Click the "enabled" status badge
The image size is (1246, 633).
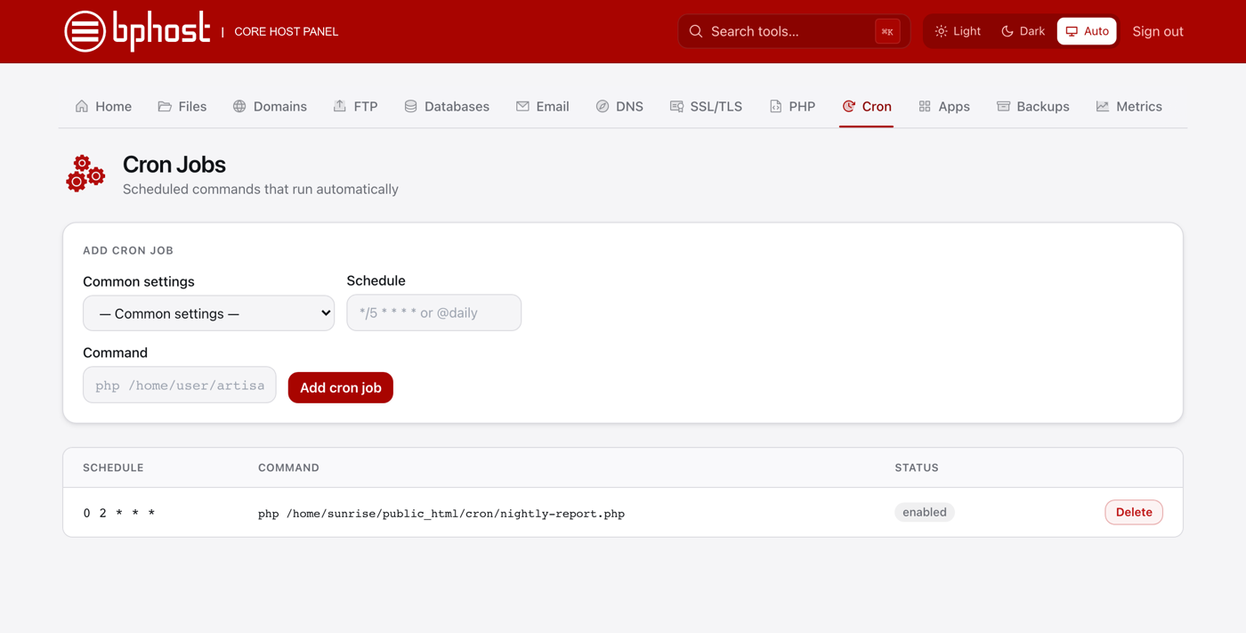coord(925,512)
